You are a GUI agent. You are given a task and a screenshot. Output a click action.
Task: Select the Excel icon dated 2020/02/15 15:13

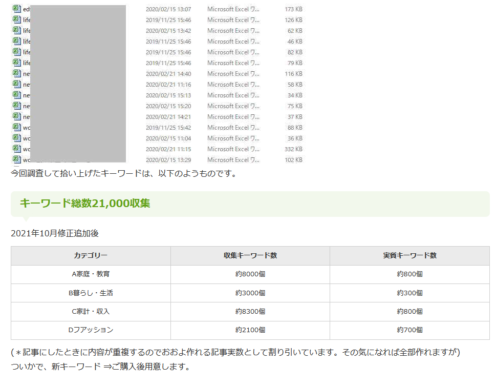click(x=15, y=95)
